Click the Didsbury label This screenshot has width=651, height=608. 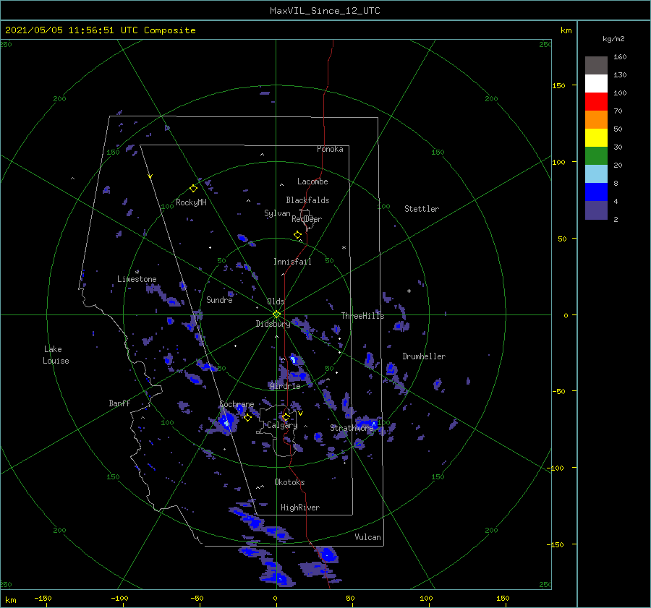point(273,324)
